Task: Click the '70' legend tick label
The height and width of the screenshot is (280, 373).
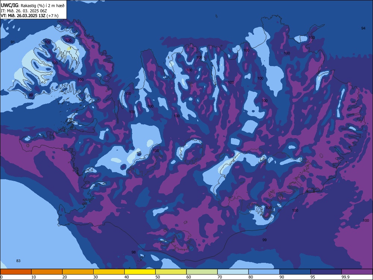Action: pyautogui.click(x=220, y=277)
